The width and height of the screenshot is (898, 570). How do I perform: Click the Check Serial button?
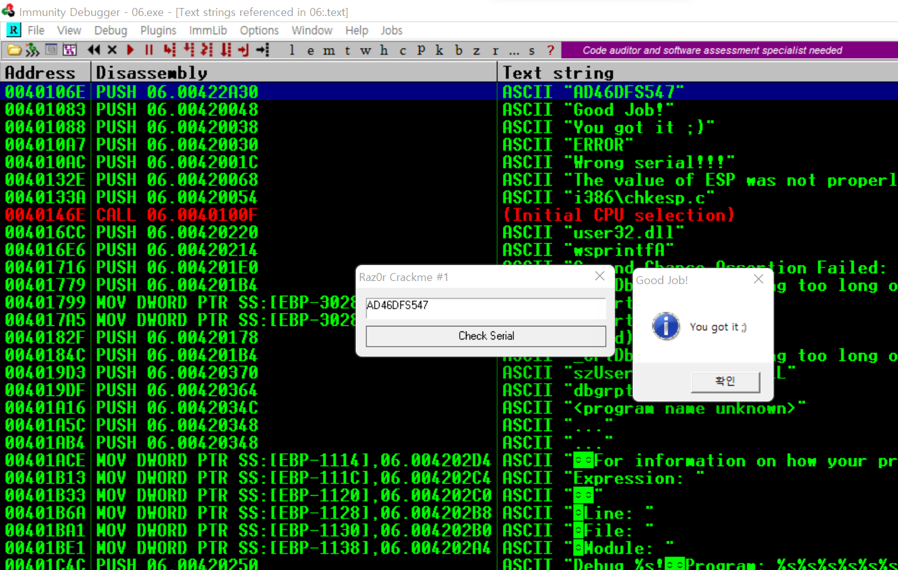pos(486,336)
